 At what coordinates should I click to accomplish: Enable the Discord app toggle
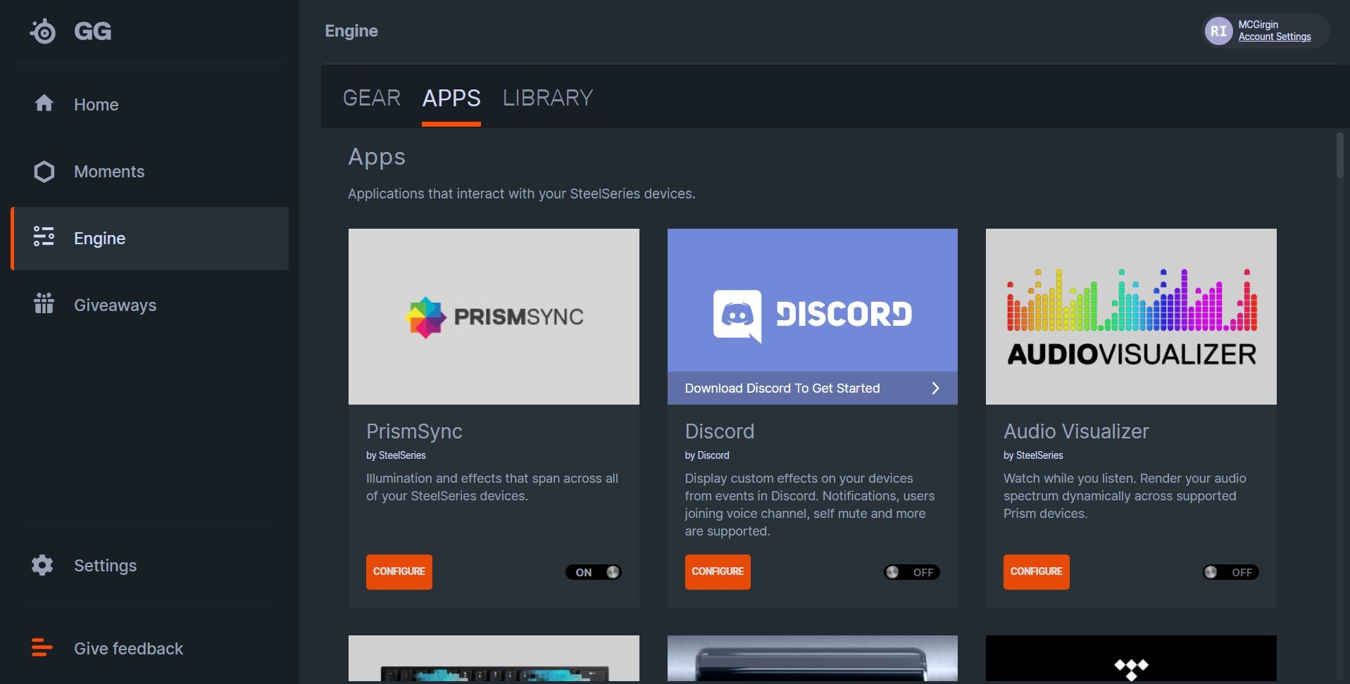pyautogui.click(x=912, y=572)
